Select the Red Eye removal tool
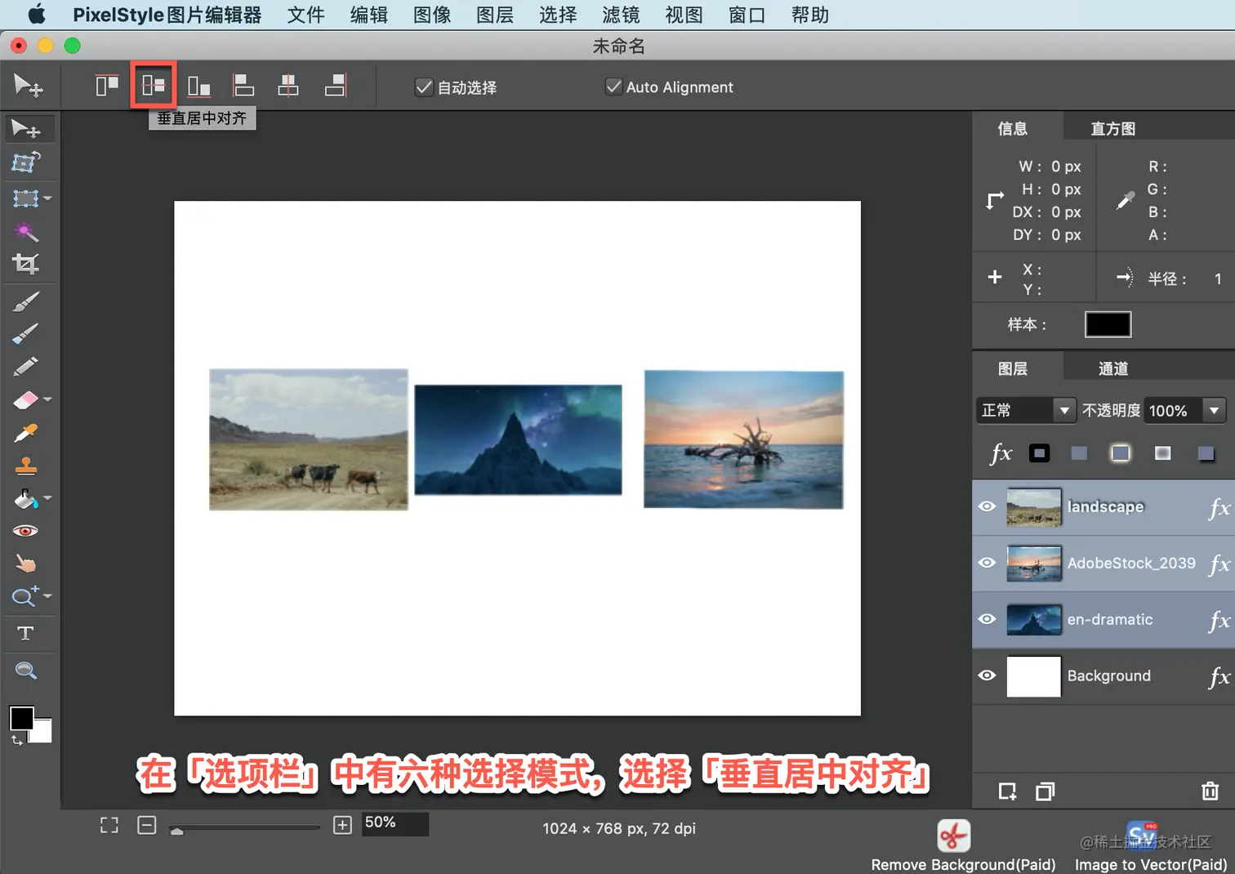 click(25, 531)
